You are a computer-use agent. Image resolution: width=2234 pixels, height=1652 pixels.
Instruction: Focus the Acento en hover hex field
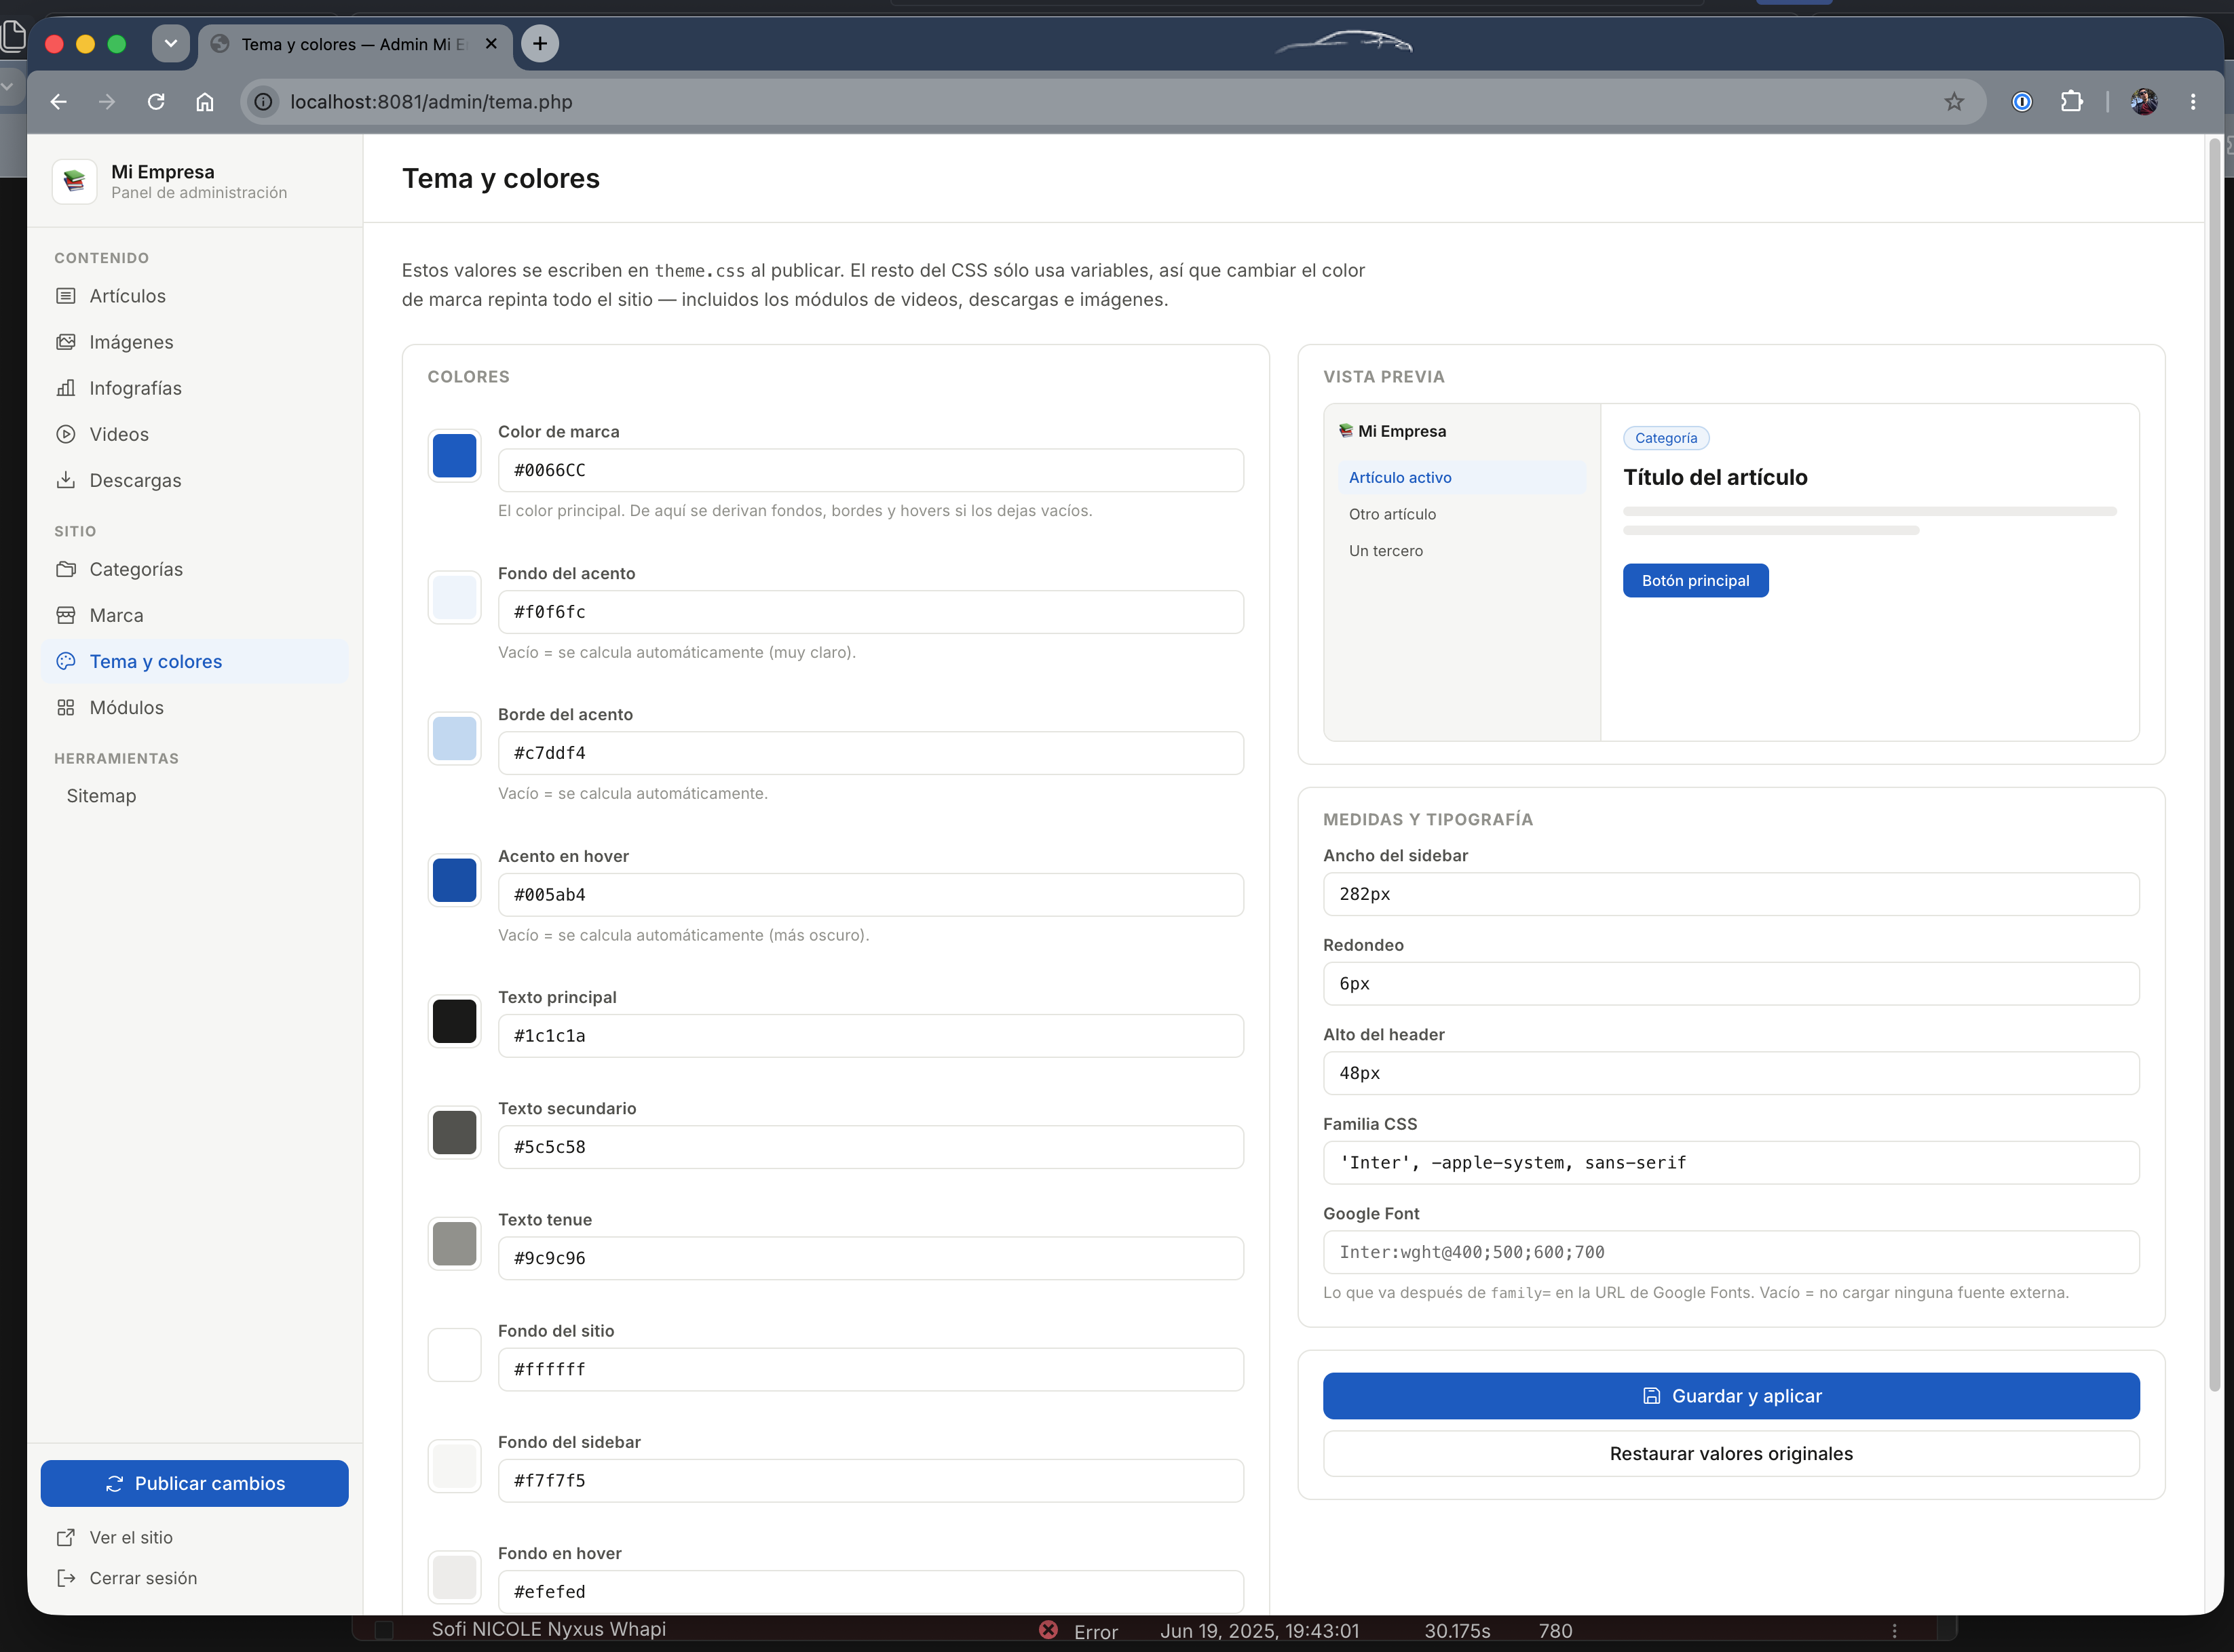(x=871, y=895)
